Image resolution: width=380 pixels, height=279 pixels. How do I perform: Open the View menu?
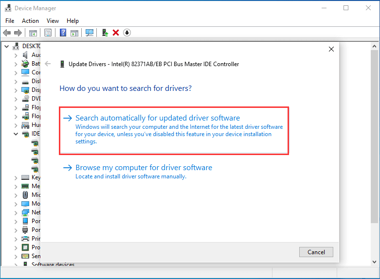point(53,21)
